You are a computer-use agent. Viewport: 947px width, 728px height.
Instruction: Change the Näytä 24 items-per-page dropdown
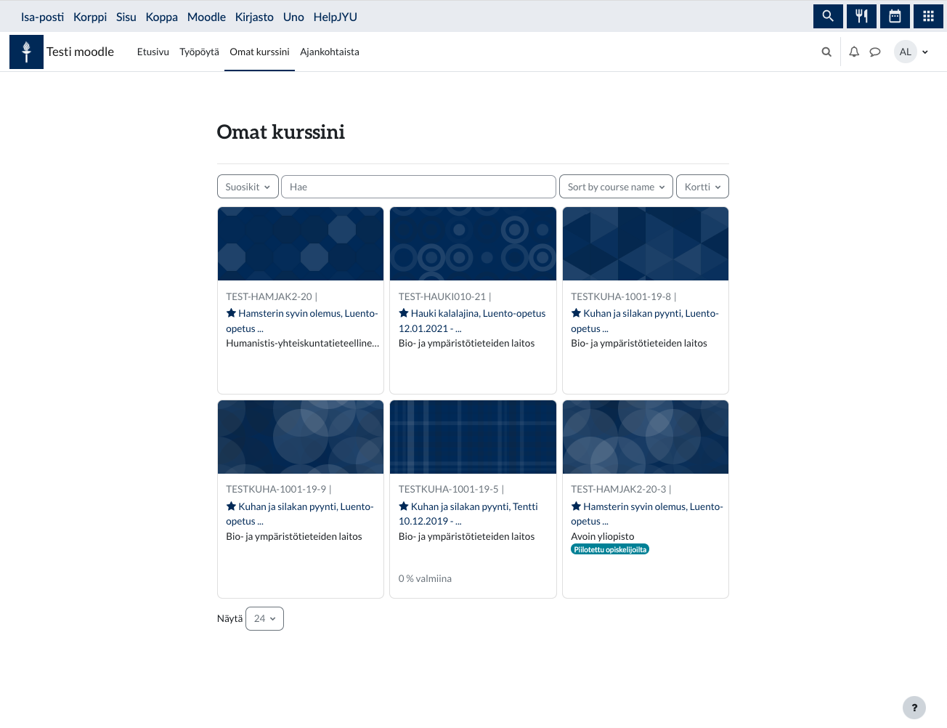point(264,619)
